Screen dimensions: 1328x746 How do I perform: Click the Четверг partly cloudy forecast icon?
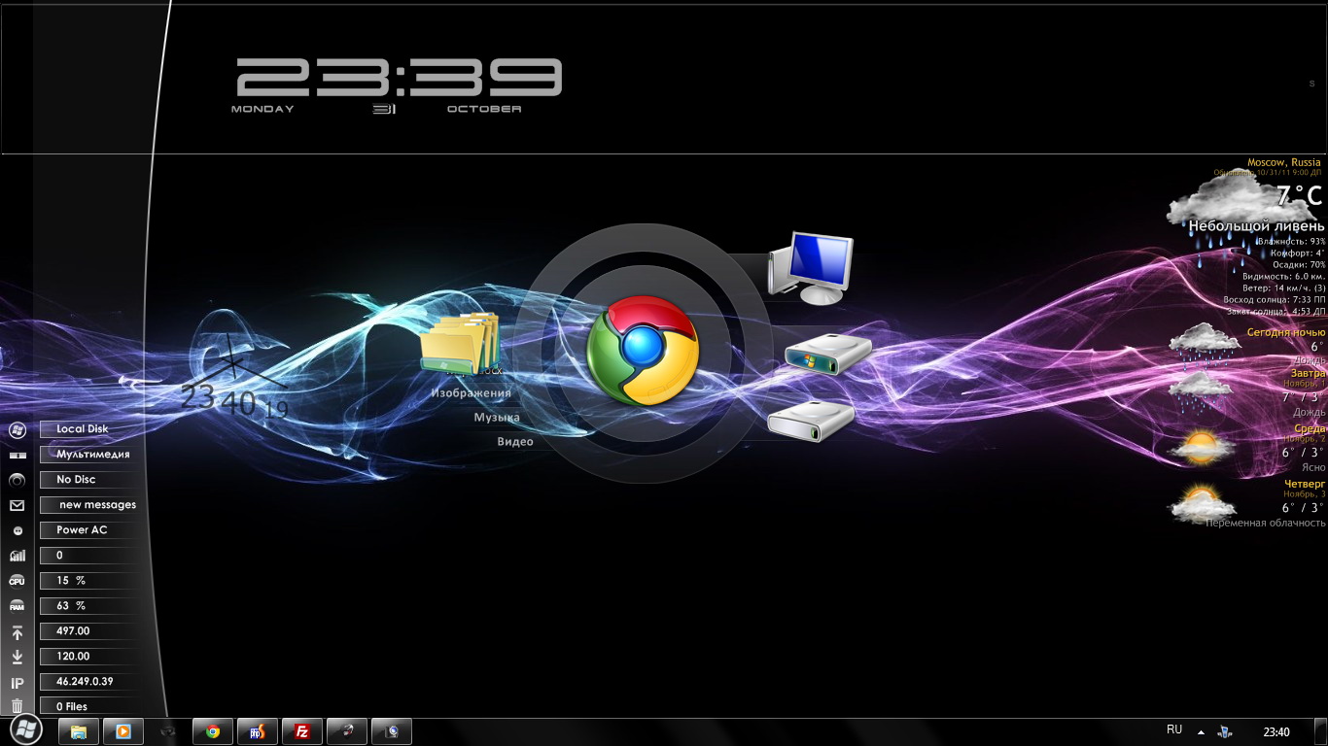[1202, 503]
